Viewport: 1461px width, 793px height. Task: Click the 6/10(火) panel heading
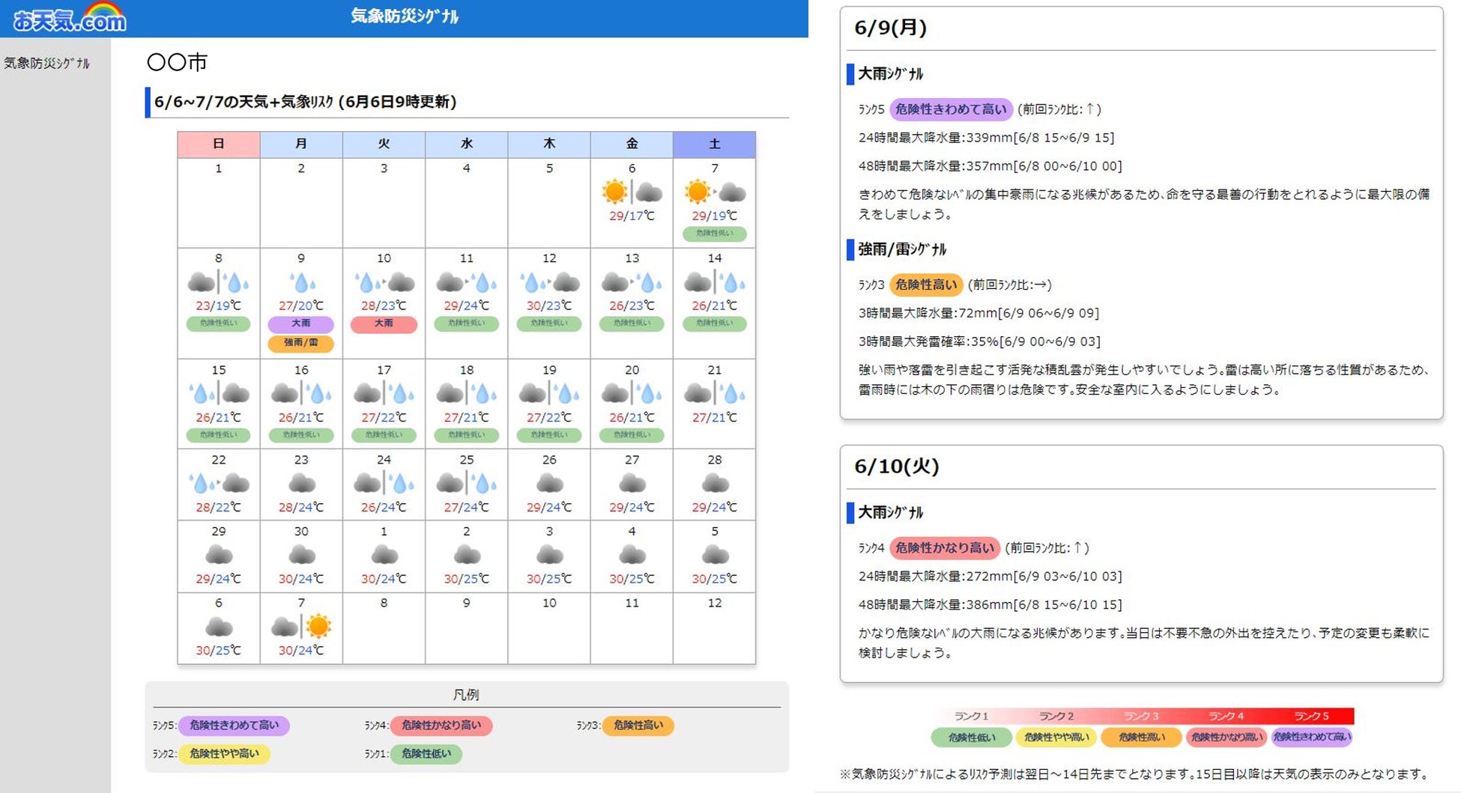[897, 467]
